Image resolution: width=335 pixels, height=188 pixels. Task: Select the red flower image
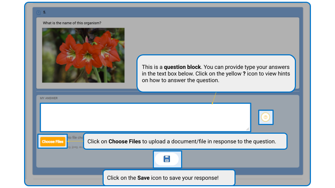point(83,55)
